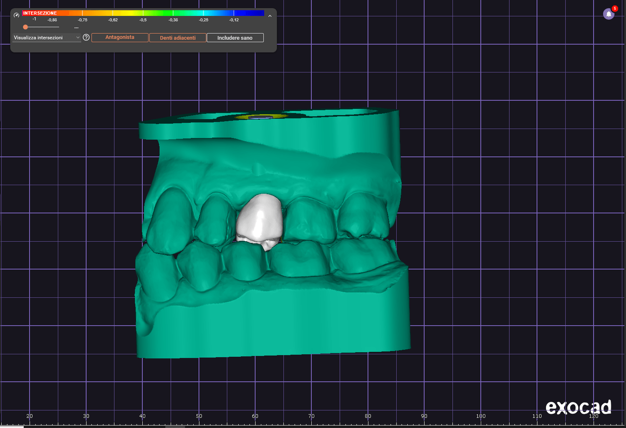Toggle the Denti adiacenti option
The width and height of the screenshot is (626, 428).
point(178,38)
